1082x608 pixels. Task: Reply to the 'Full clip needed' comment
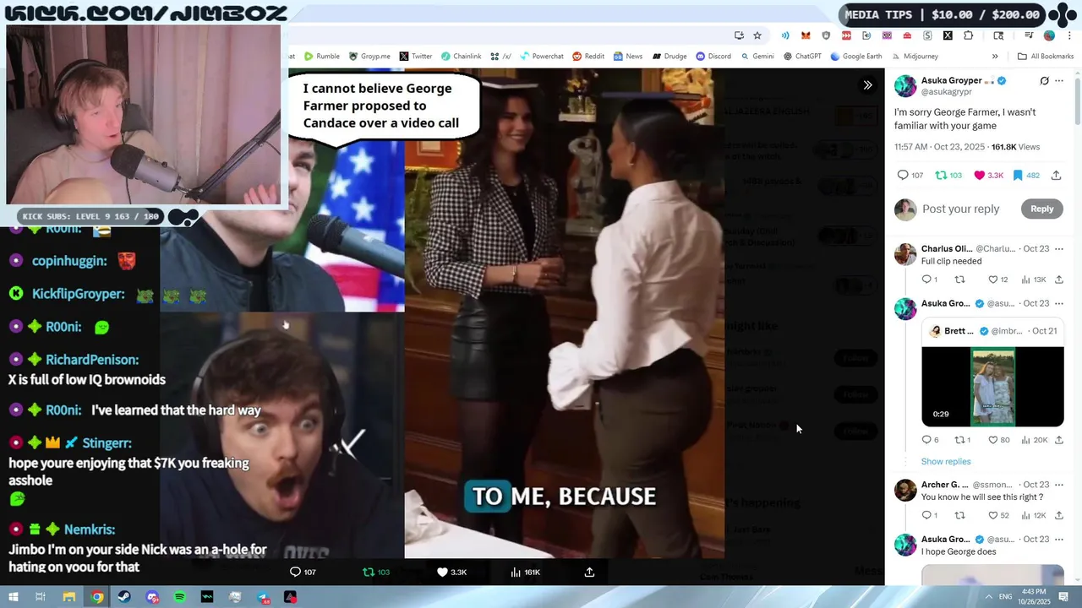pos(929,280)
